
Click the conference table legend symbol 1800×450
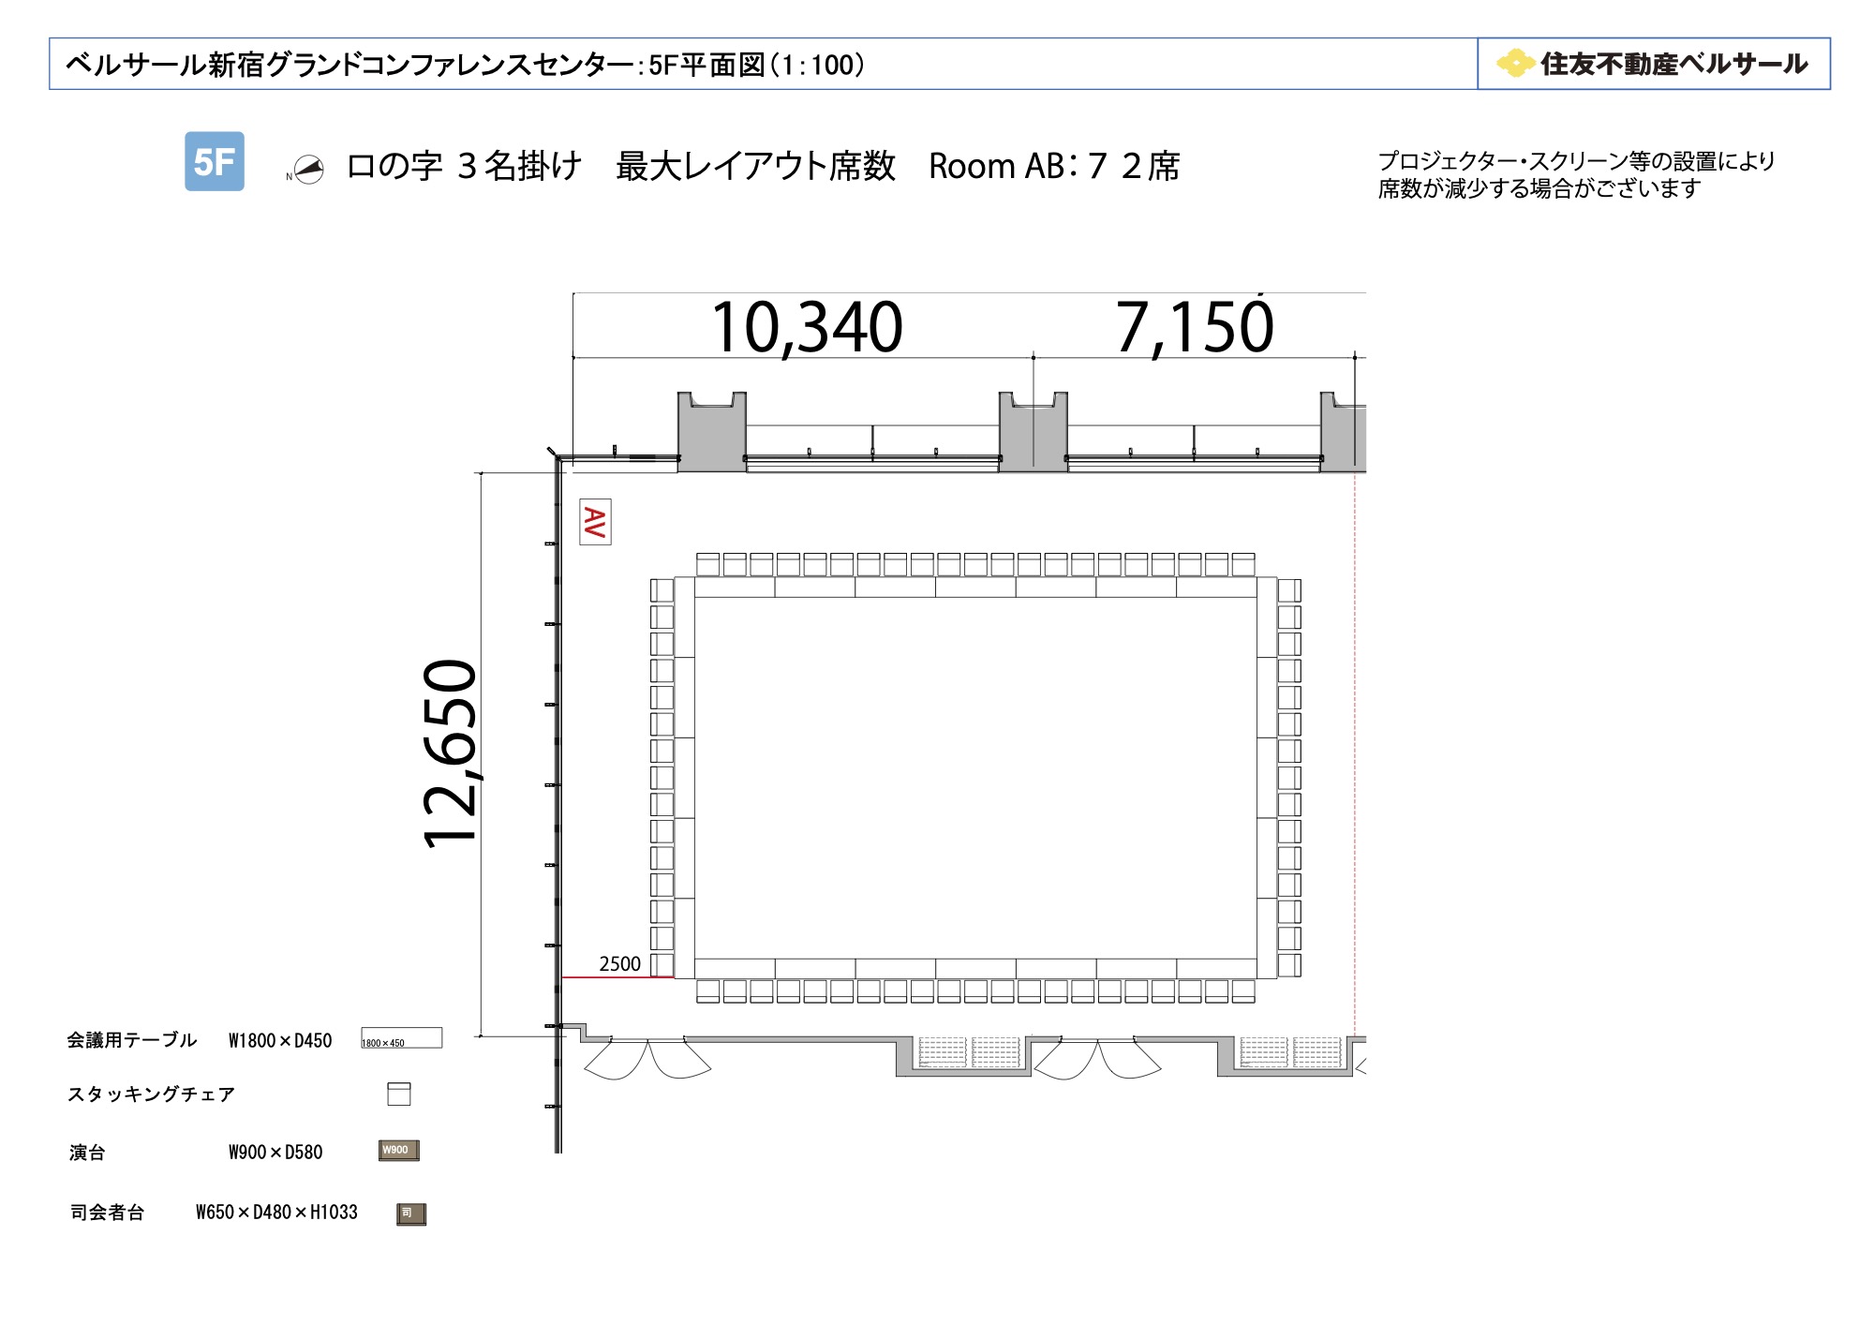click(402, 1038)
